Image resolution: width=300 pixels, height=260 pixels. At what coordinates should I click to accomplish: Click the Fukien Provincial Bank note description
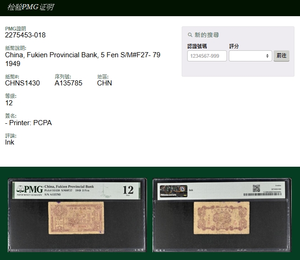(83, 55)
